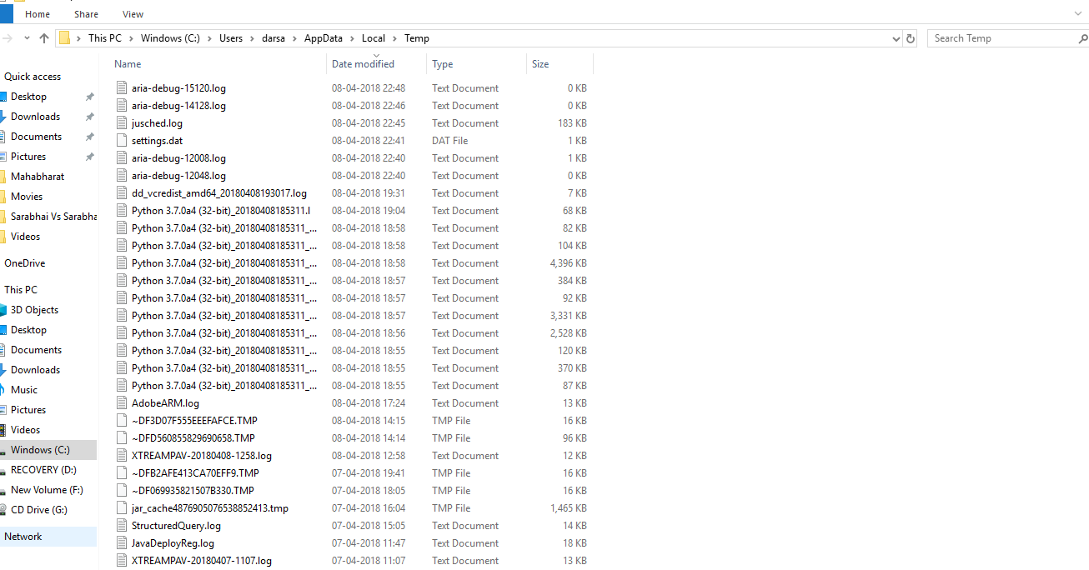1089x570 pixels.
Task: Click the Search Temp field
Action: [1005, 38]
